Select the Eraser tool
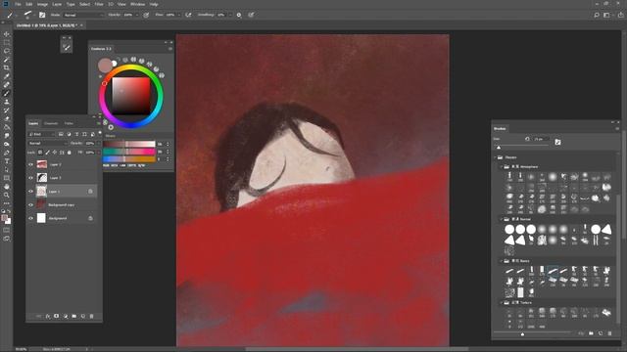 click(7, 118)
